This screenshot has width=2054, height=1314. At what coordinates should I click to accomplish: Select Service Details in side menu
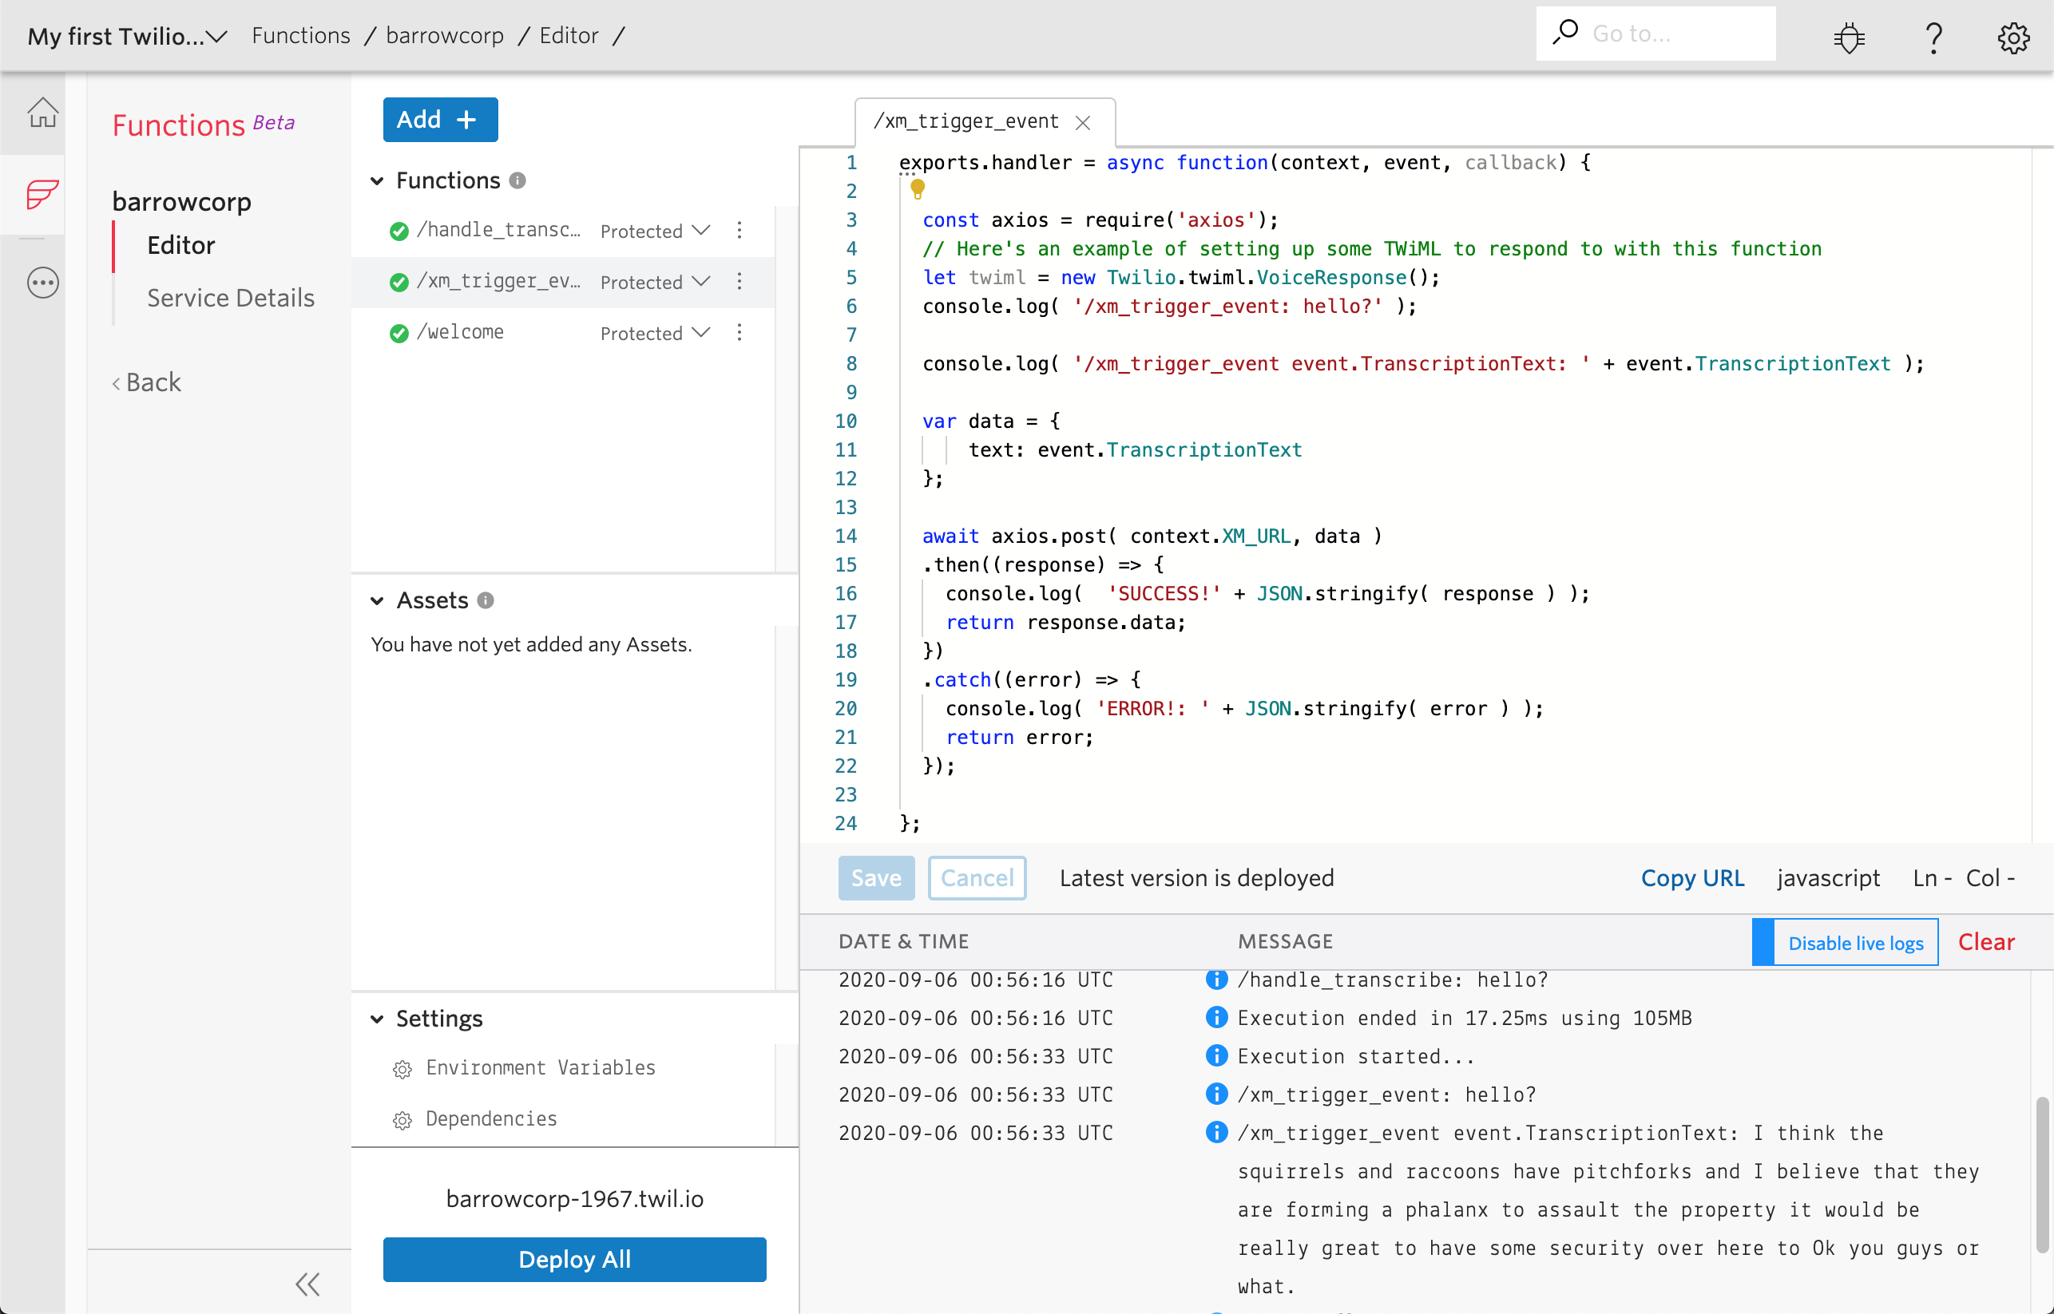pyautogui.click(x=231, y=298)
